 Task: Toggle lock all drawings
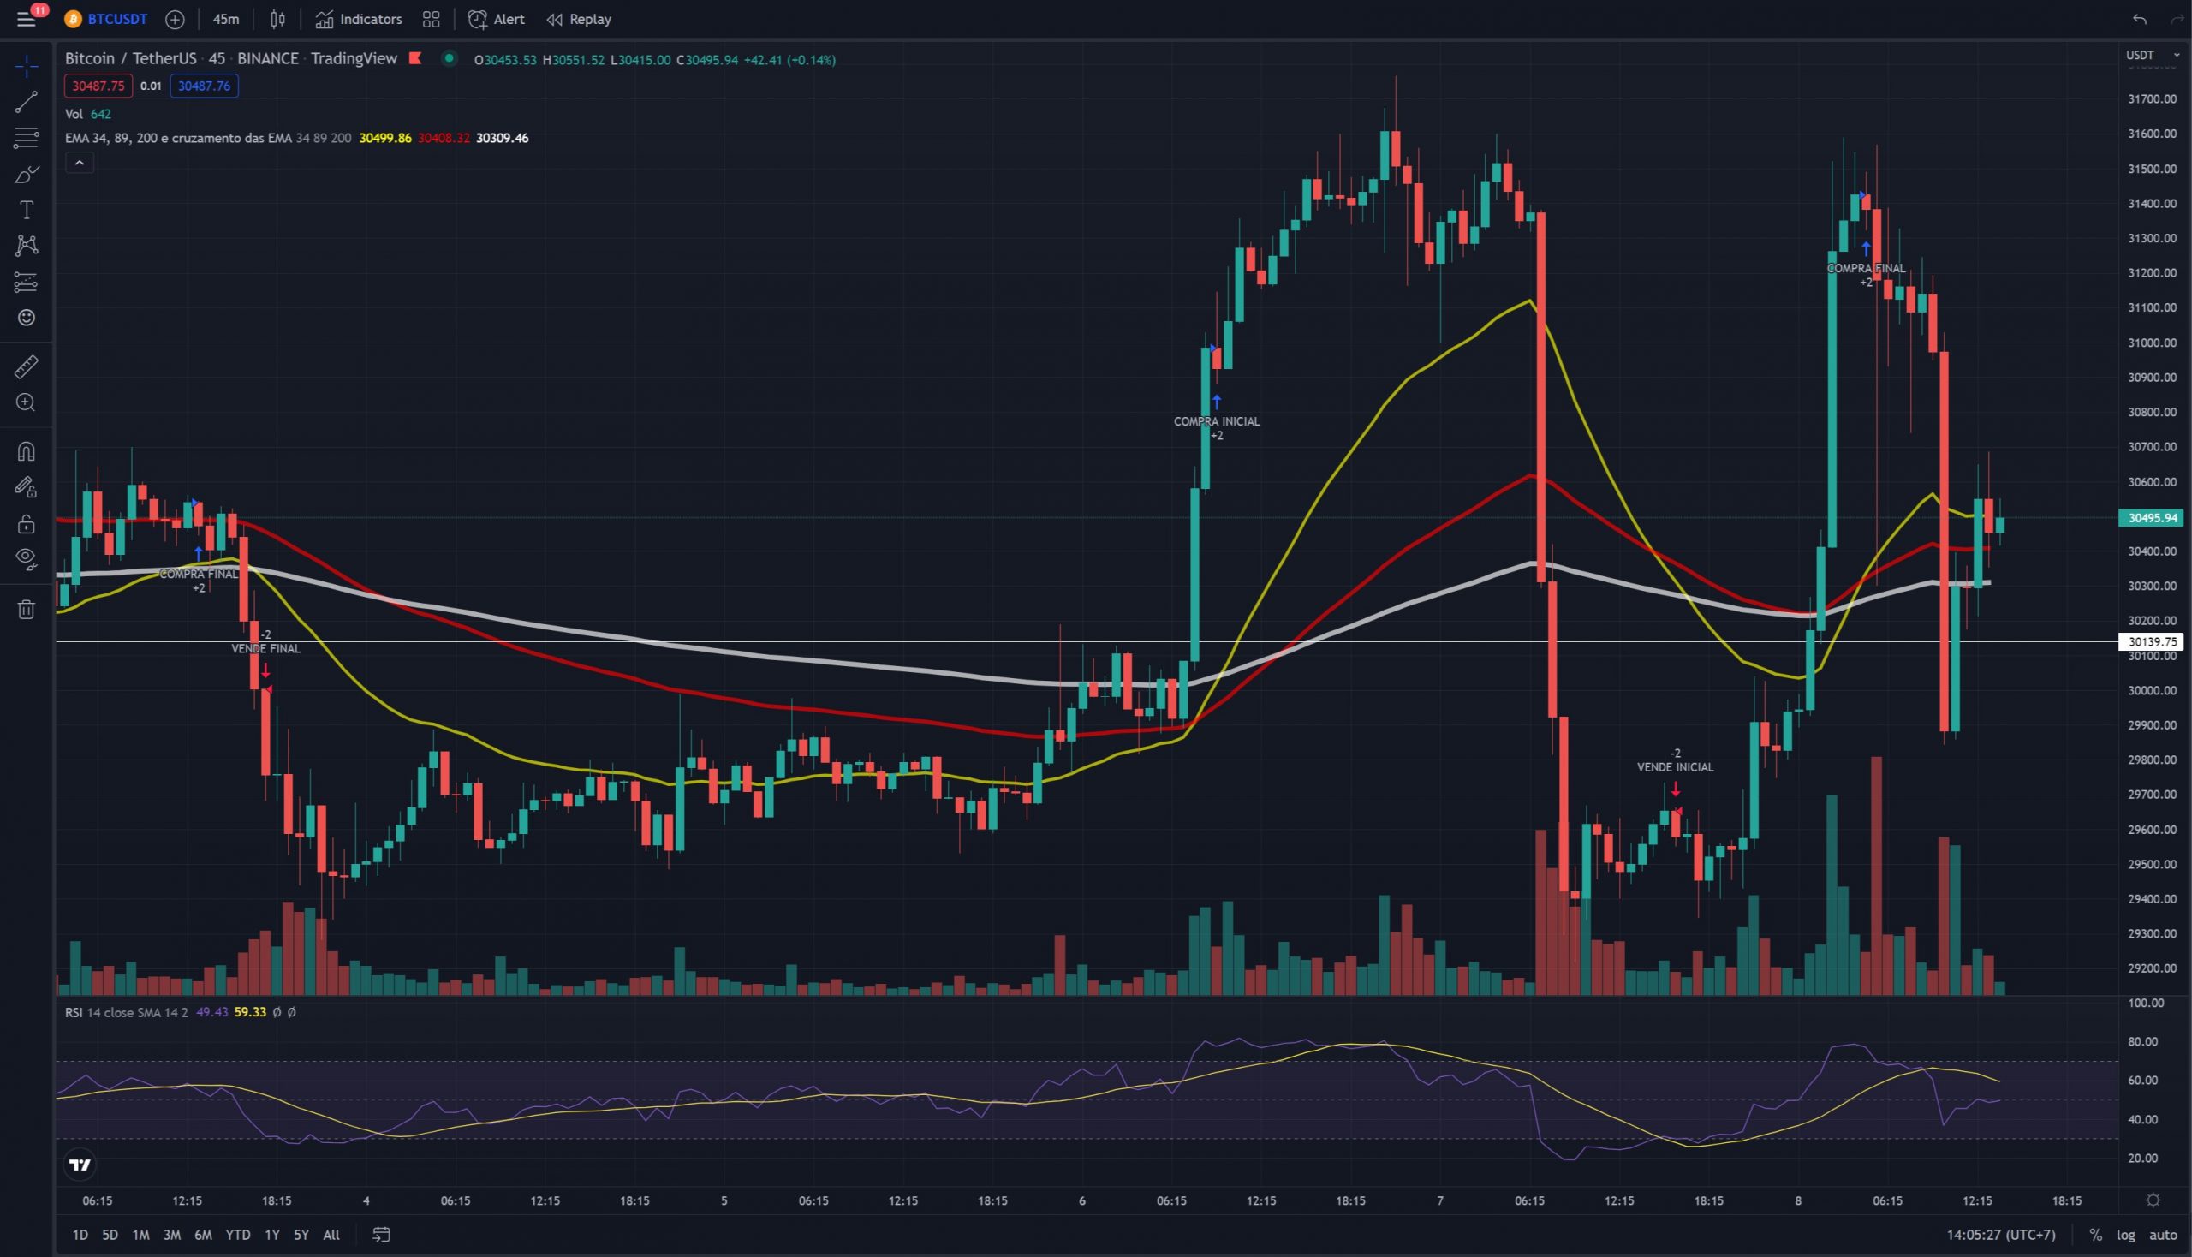26,524
